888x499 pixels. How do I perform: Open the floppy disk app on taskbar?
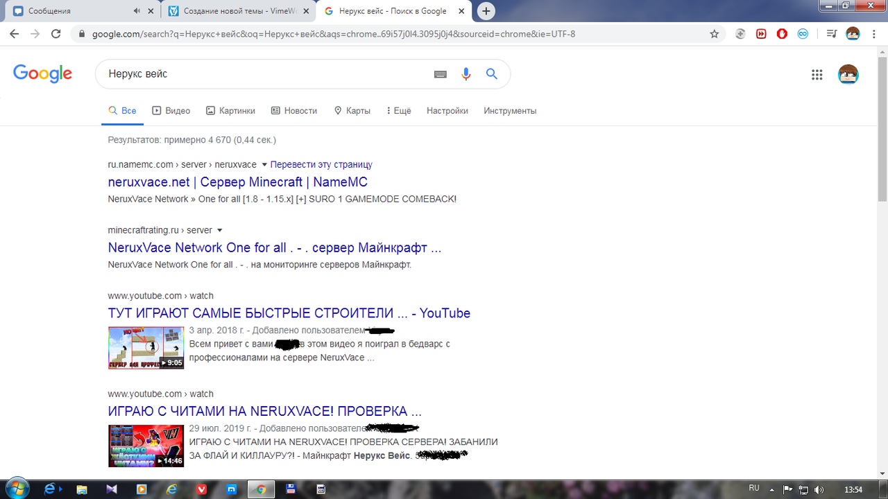291,489
